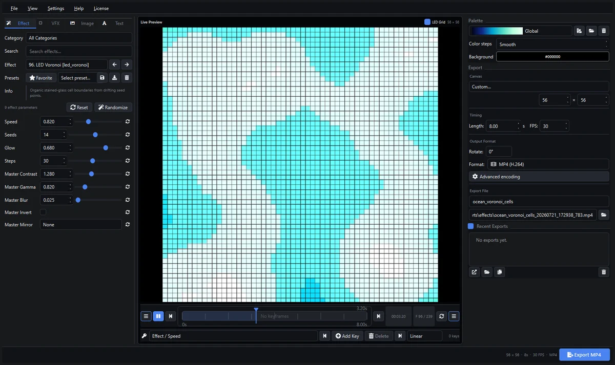Clear recent exports trash icon
The image size is (615, 365).
604,272
